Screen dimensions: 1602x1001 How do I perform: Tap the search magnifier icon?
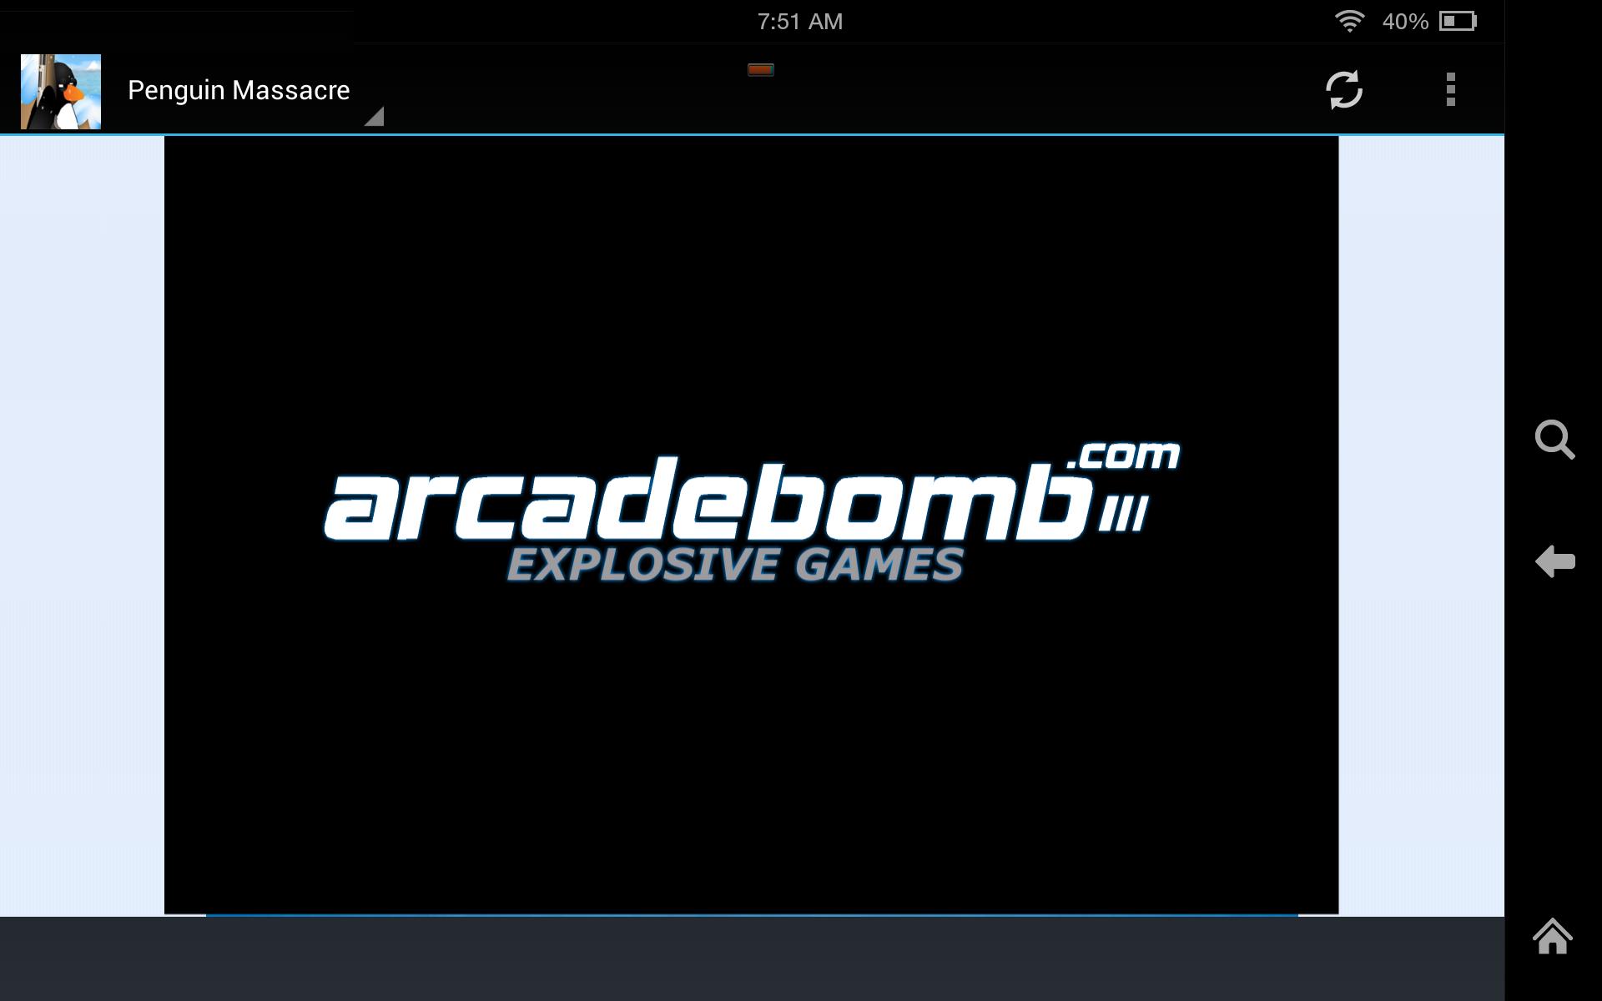[x=1554, y=440]
